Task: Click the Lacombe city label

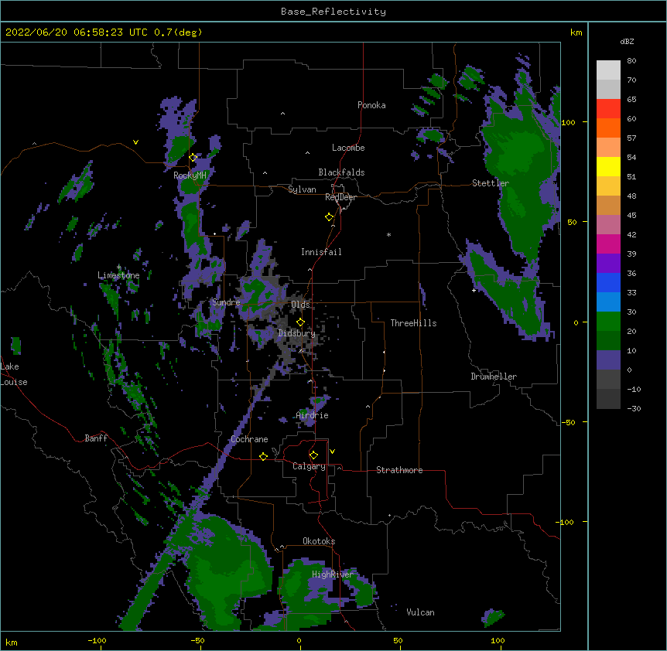Action: tap(348, 148)
